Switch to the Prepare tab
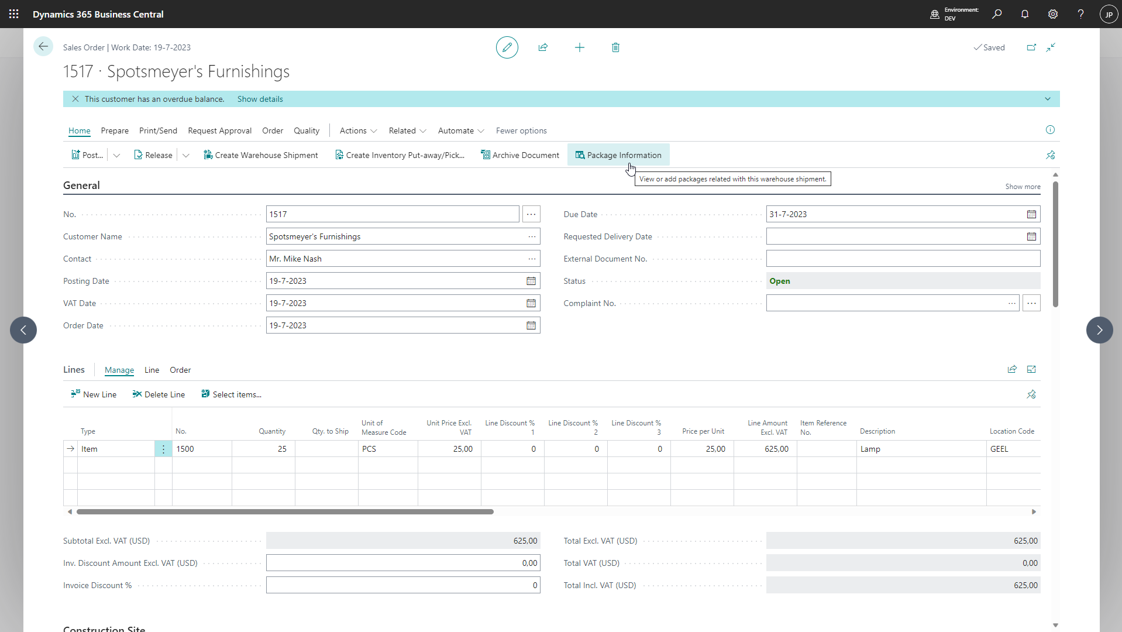This screenshot has width=1122, height=632. click(115, 130)
